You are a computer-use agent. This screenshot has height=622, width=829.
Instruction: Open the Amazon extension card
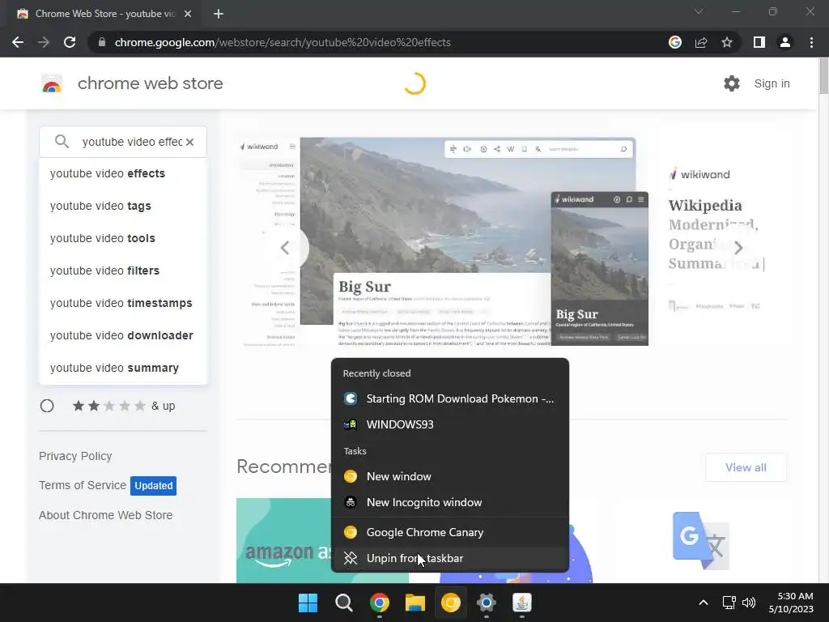coord(284,540)
